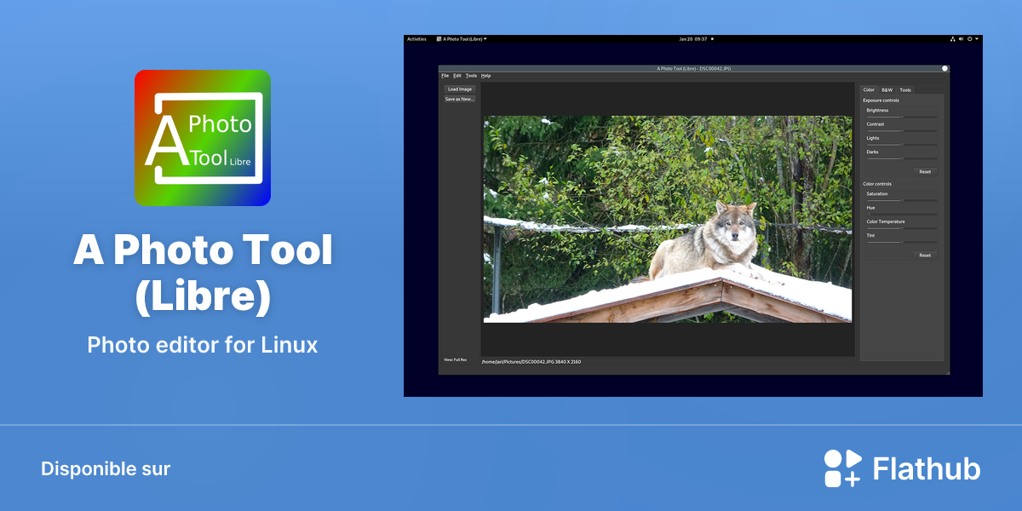
Task: Open the File menu
Action: click(x=445, y=76)
